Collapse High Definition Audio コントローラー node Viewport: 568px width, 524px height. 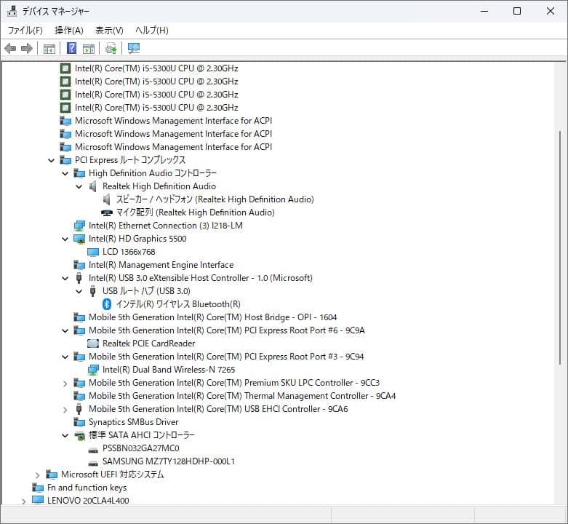[x=65, y=173]
